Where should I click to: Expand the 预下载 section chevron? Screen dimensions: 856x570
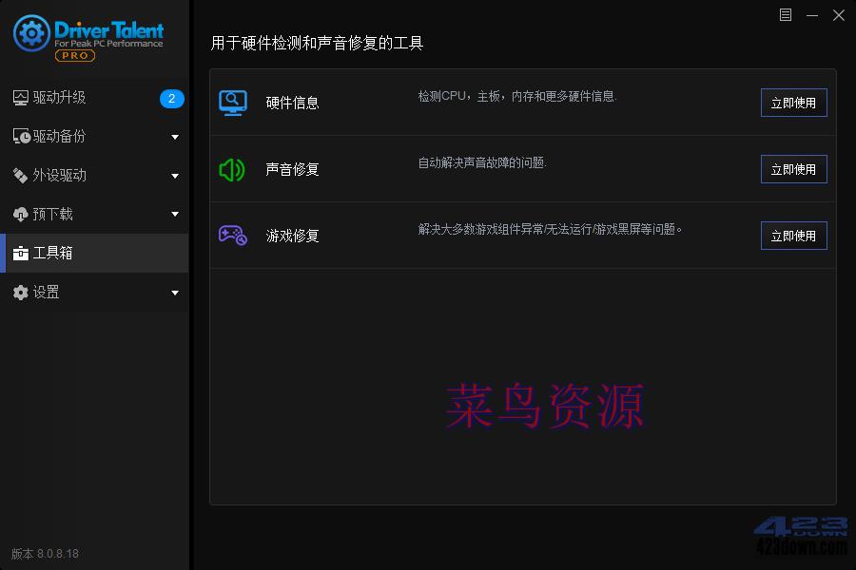175,214
